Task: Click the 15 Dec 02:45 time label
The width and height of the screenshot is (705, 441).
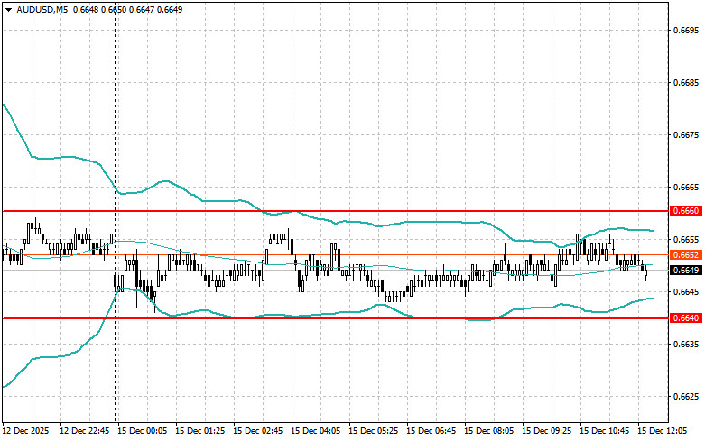Action: pos(257,431)
